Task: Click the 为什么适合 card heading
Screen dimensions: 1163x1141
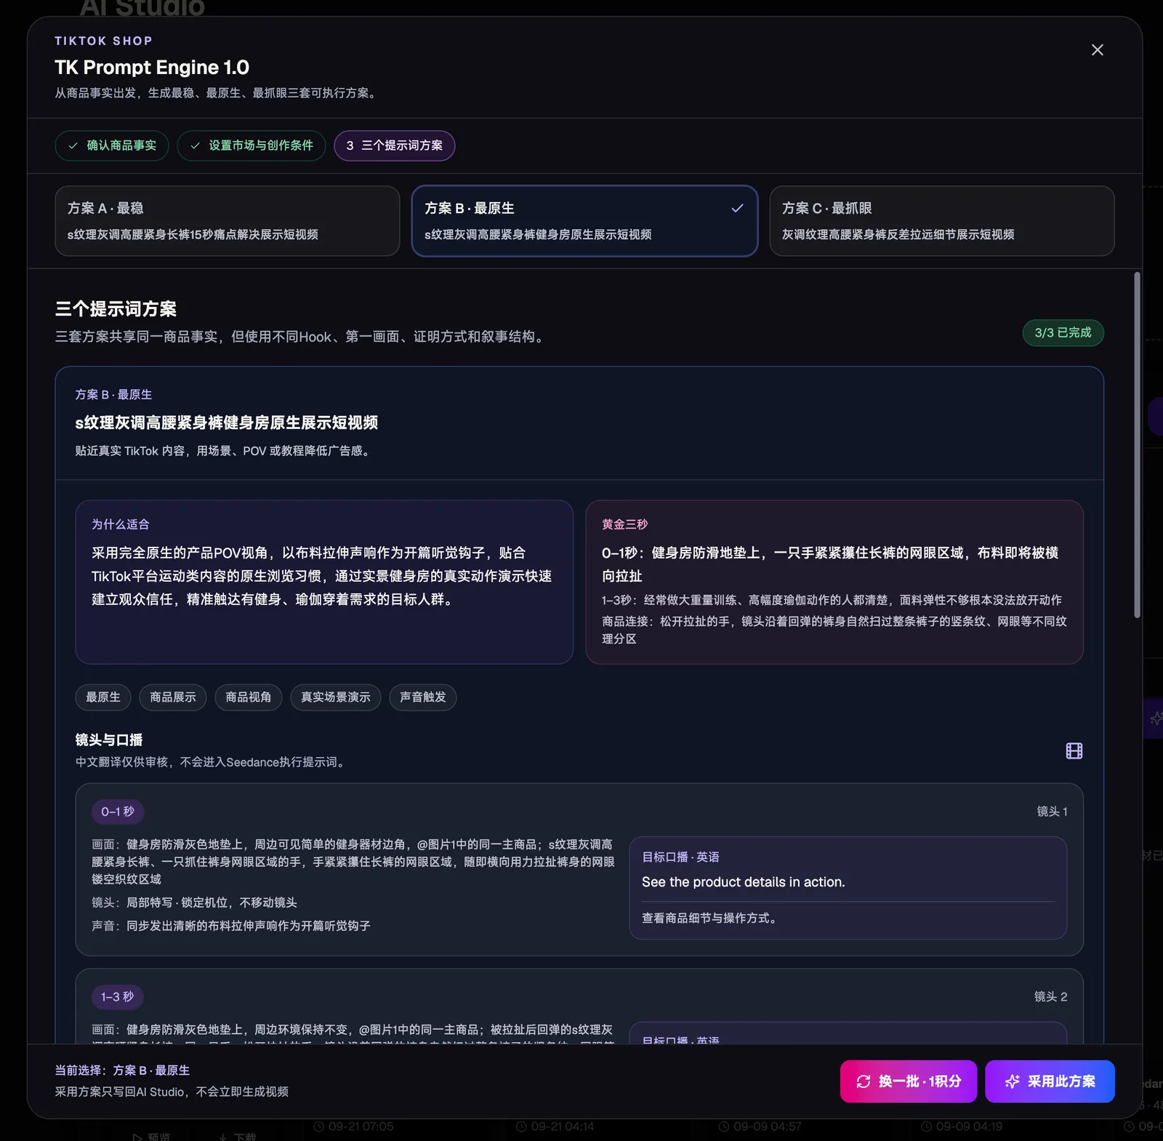Action: tap(121, 524)
